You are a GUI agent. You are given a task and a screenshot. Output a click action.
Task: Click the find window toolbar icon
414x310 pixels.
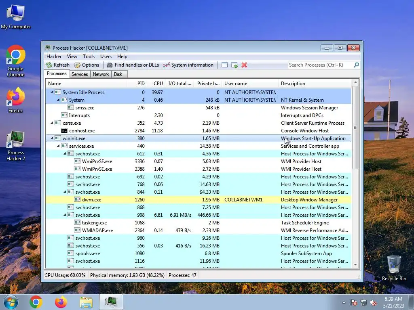tap(224, 65)
